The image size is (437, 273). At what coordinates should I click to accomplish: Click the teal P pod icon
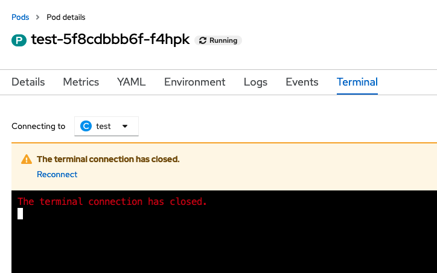tap(19, 41)
